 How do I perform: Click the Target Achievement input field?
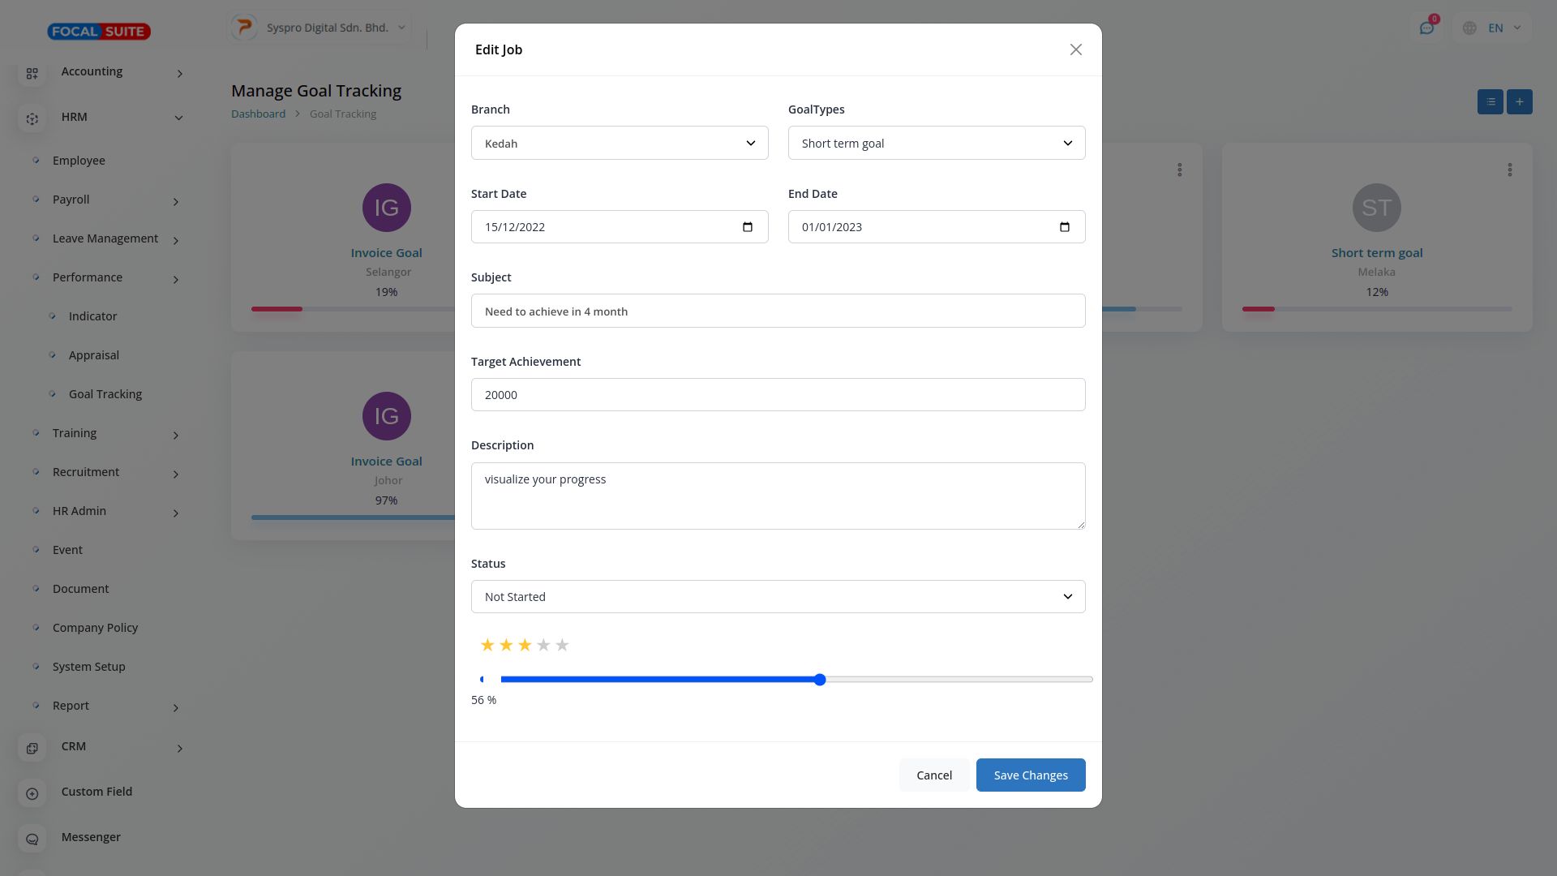(777, 395)
